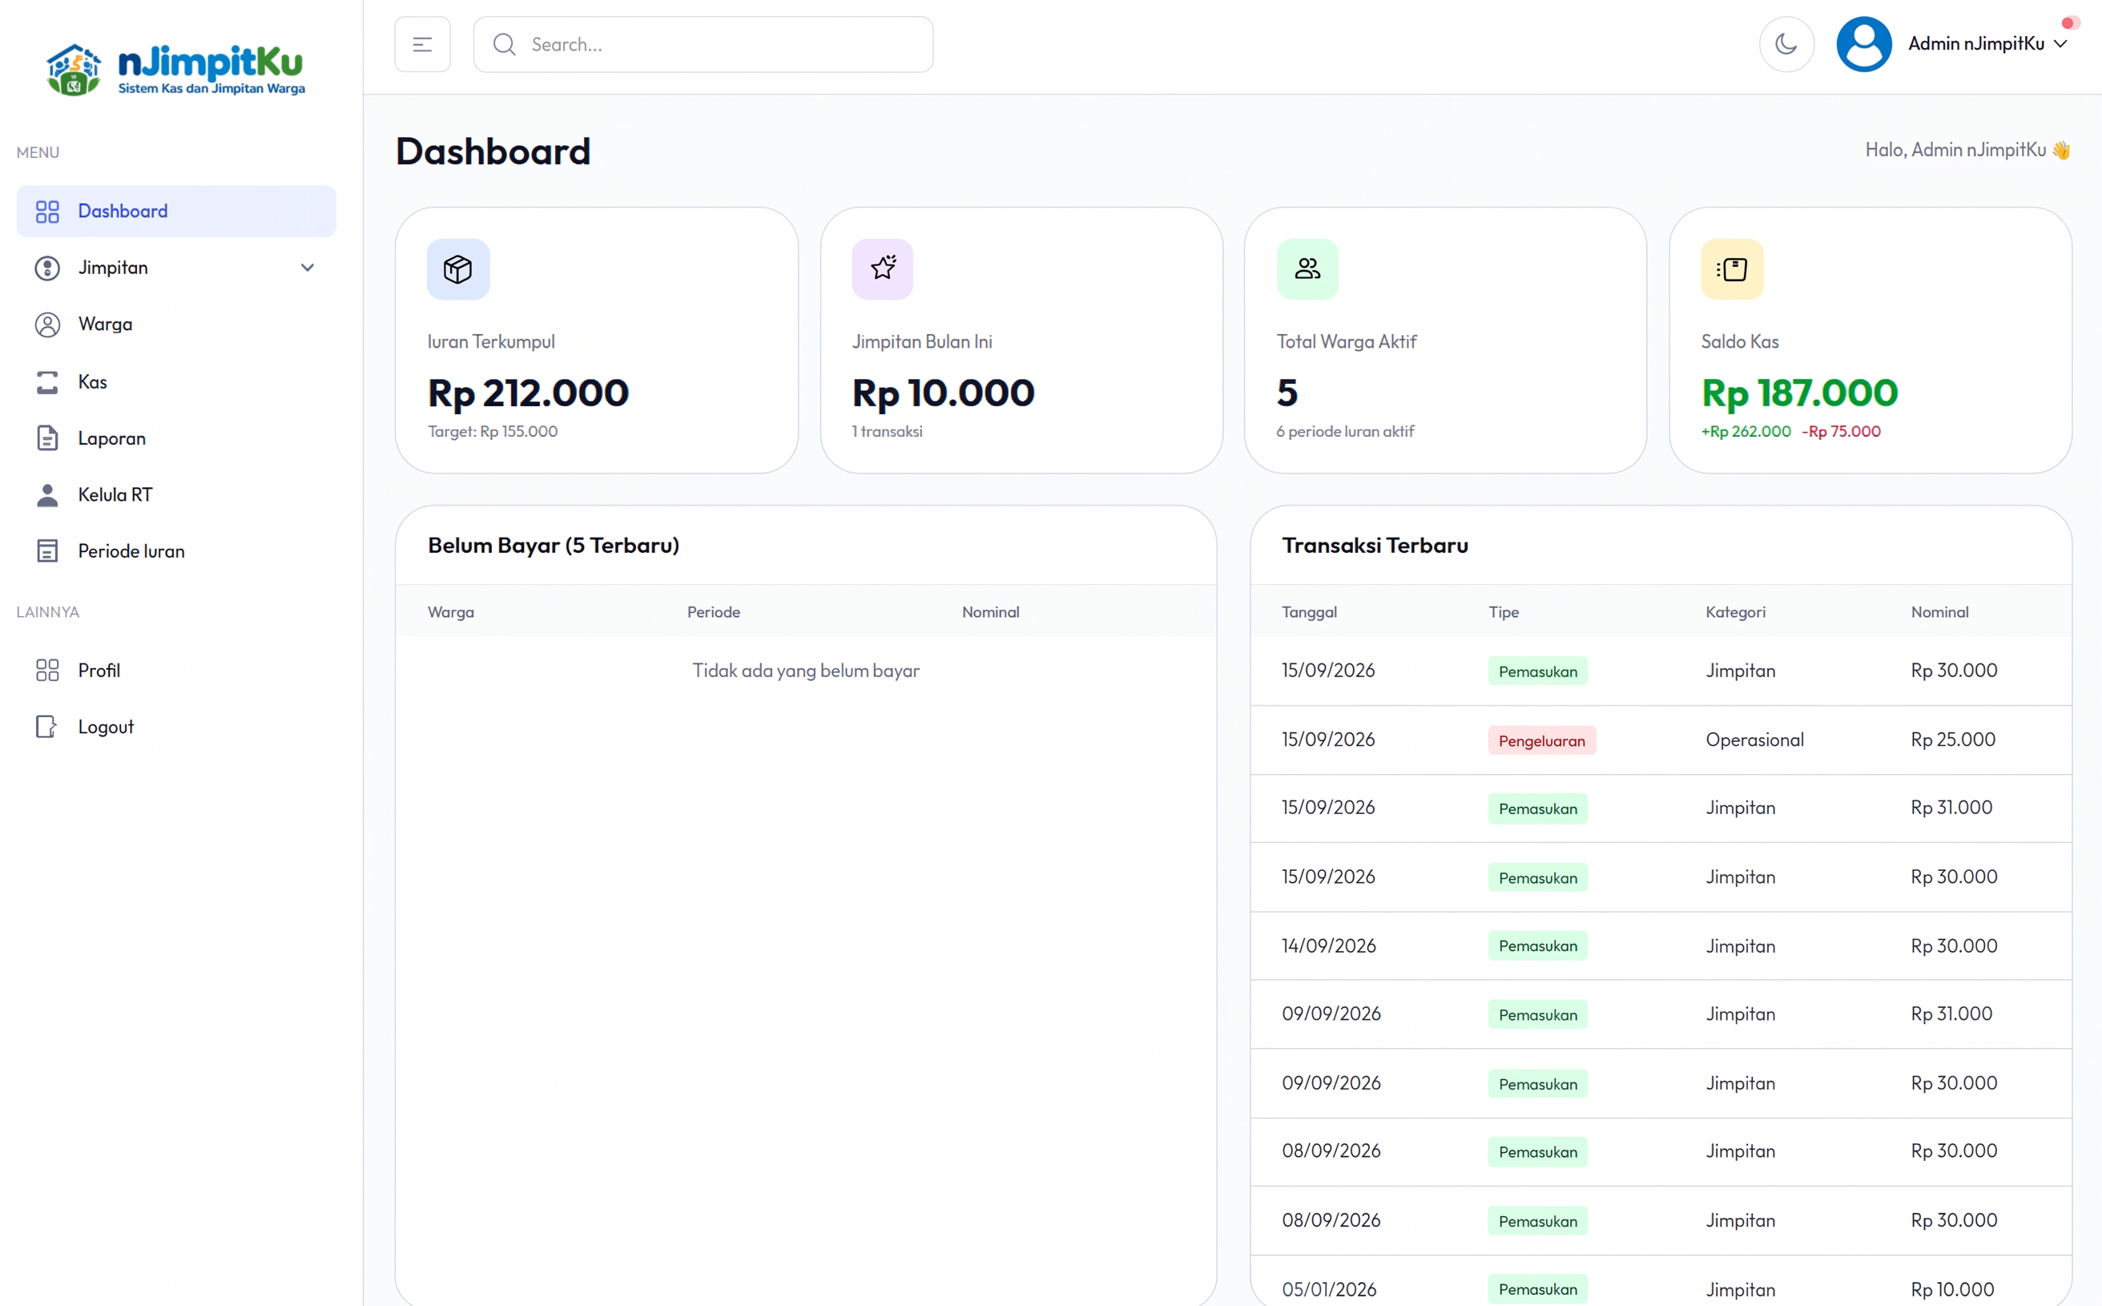Click the Profil grid icon
2102x1306 pixels.
[47, 671]
